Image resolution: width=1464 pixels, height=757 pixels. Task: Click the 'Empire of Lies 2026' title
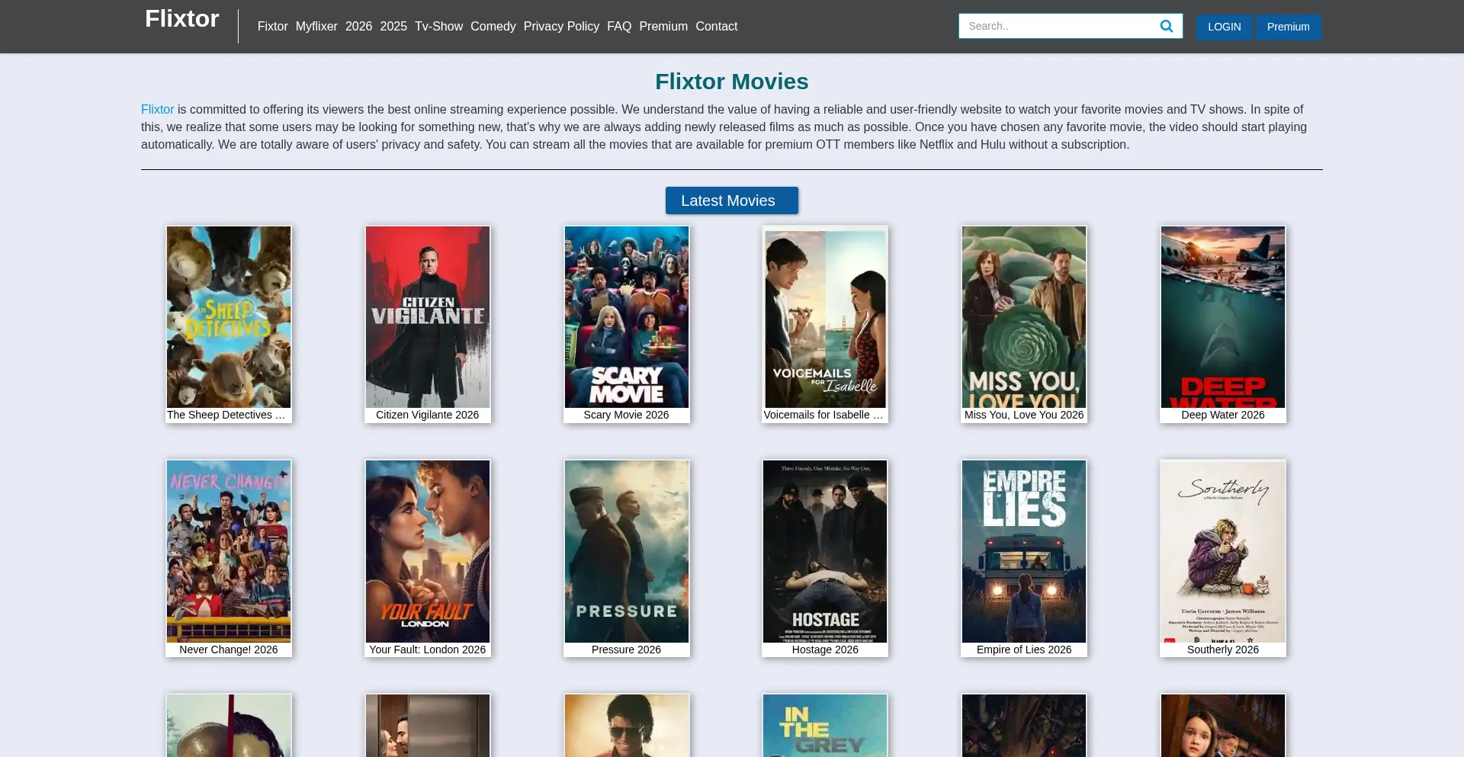pyautogui.click(x=1024, y=650)
